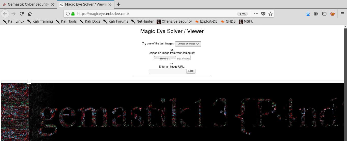347x141 pixels.
Task: Bookmark this page with star icon
Action: coord(270,14)
